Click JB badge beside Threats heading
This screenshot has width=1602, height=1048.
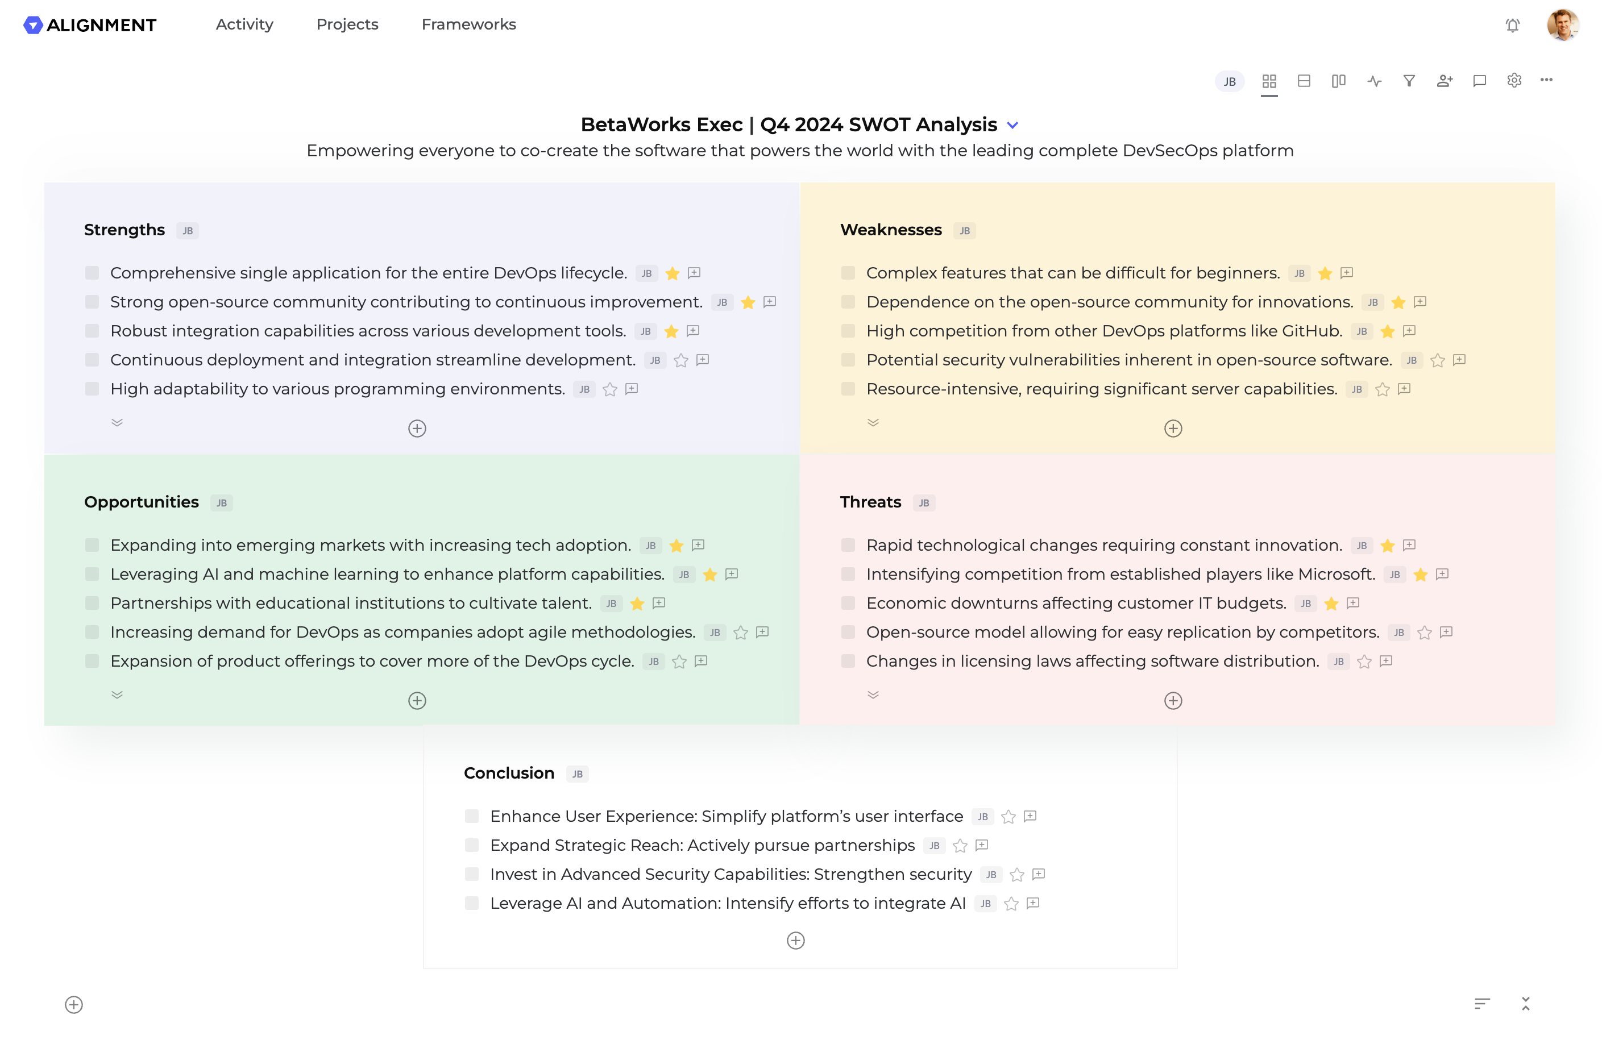[924, 503]
